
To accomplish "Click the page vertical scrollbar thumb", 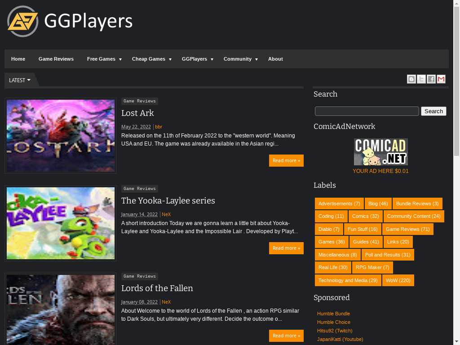I will (456, 81).
